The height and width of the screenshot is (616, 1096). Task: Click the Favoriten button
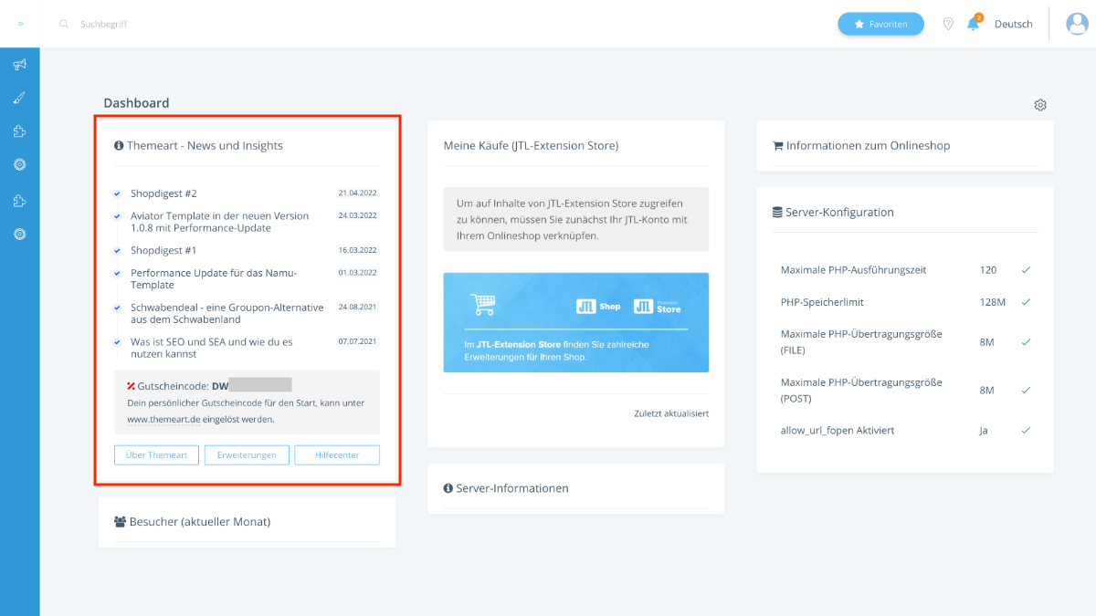coord(880,25)
